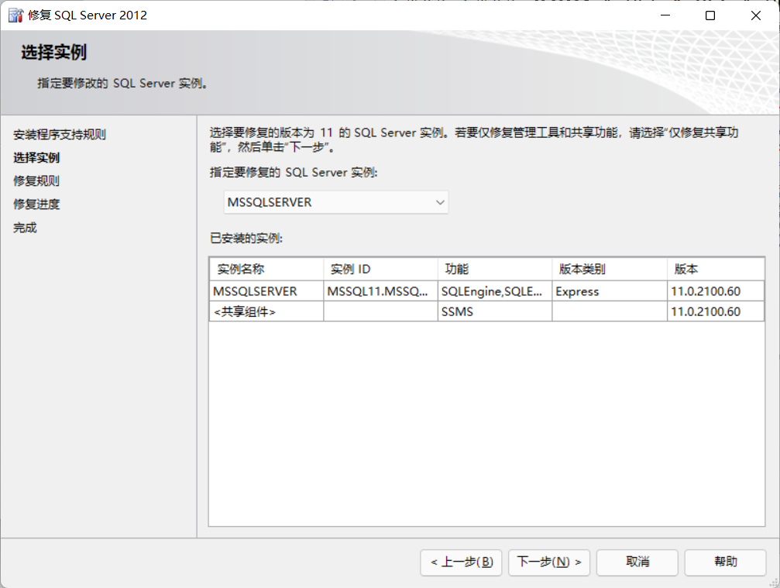Go back with the 上一步(B) button
The width and height of the screenshot is (780, 588).
461,562
